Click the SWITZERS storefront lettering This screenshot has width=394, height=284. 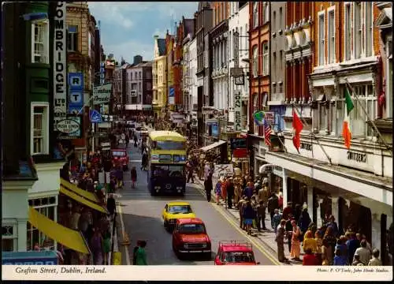(356, 157)
